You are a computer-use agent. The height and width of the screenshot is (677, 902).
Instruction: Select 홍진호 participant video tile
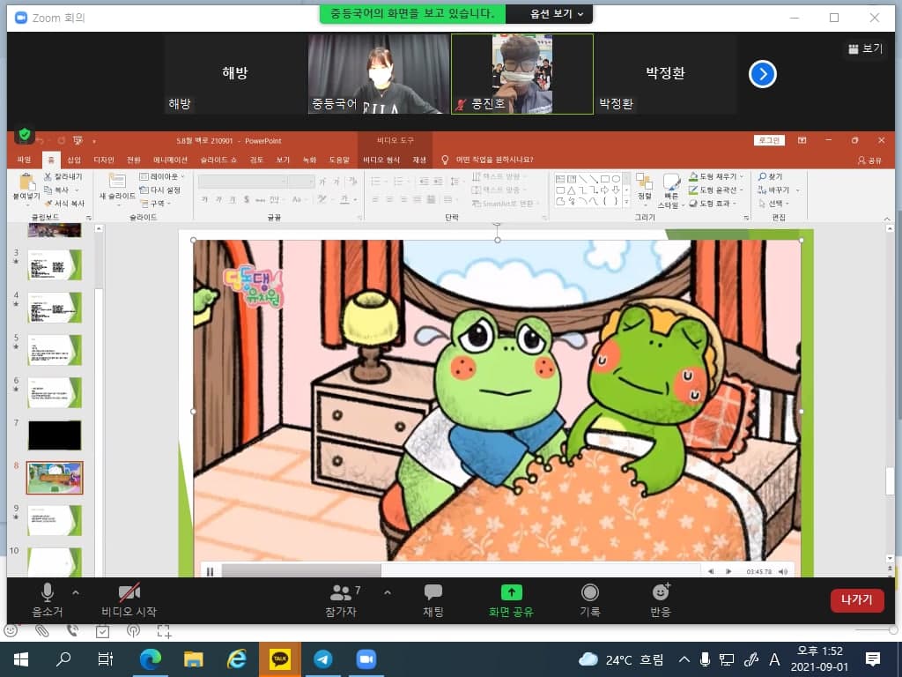pos(521,74)
